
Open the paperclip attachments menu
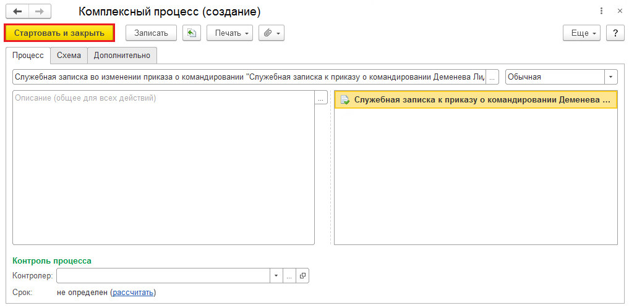[272, 33]
